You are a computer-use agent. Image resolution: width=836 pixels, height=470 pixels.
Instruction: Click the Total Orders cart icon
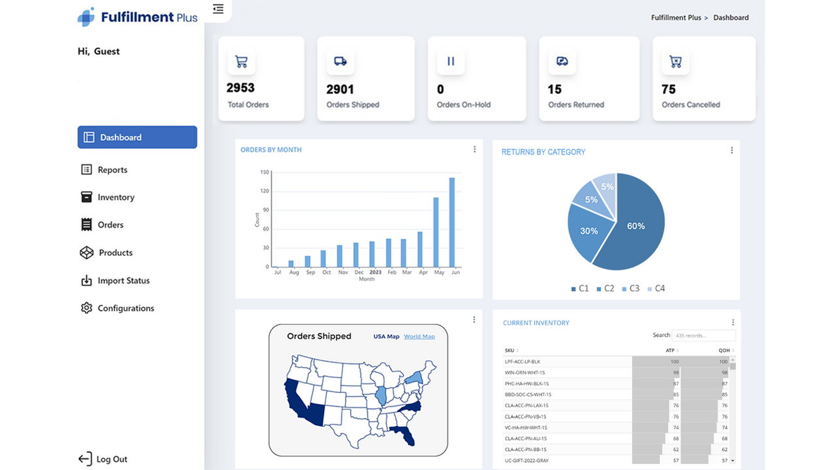pyautogui.click(x=242, y=61)
